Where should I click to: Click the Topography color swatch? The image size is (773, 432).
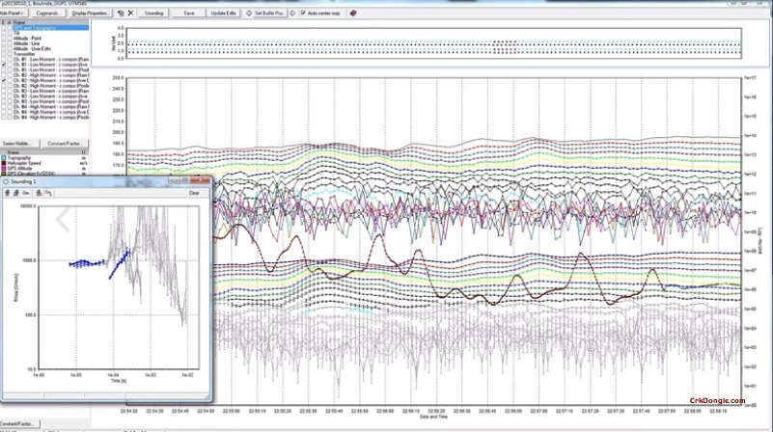tap(3, 156)
